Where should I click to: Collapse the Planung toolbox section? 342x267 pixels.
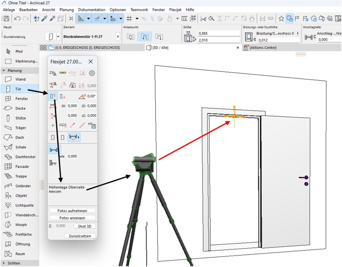pos(4,71)
